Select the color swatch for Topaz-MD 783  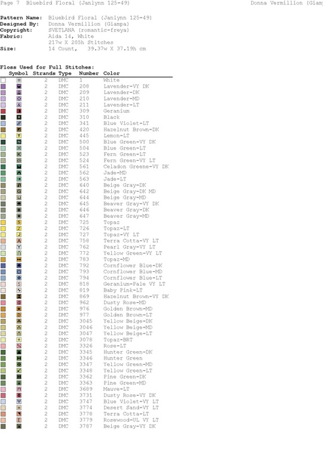point(3,260)
